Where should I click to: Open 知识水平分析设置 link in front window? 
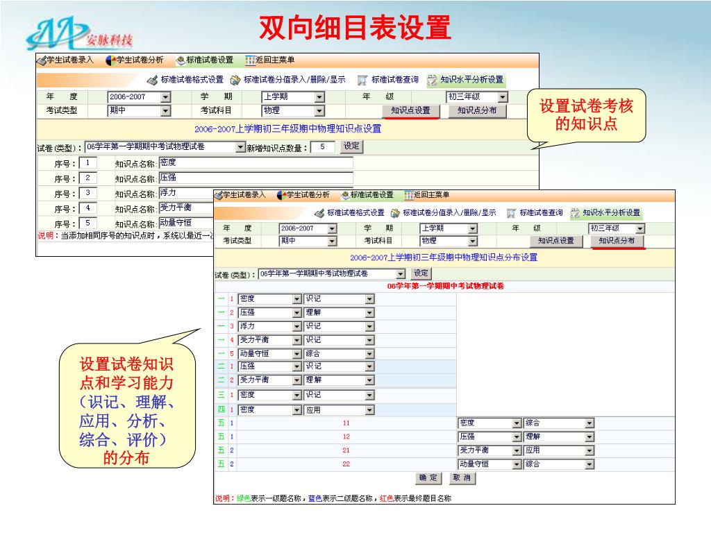point(611,212)
